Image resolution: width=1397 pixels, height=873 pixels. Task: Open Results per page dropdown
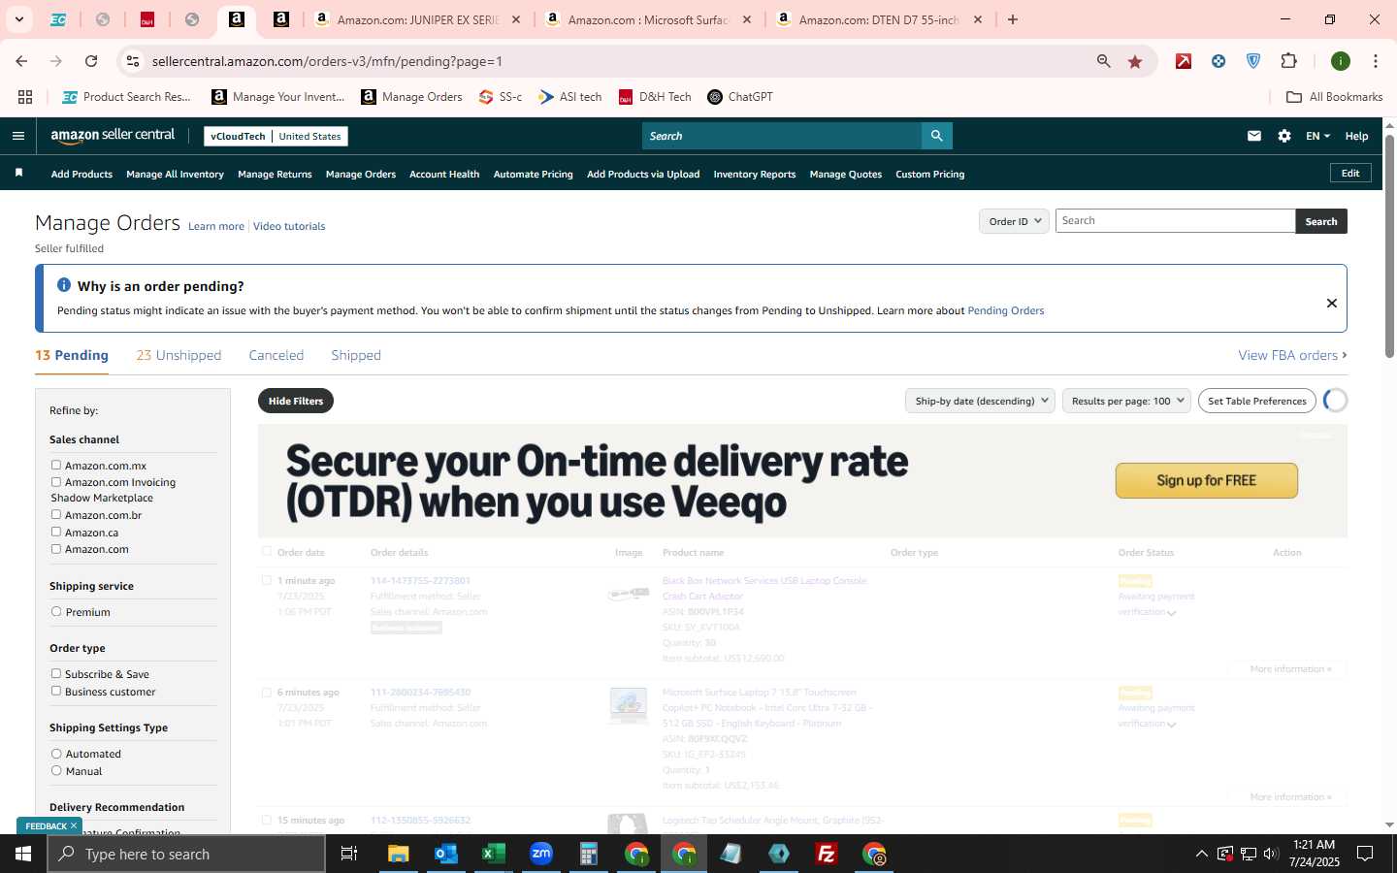1126,401
